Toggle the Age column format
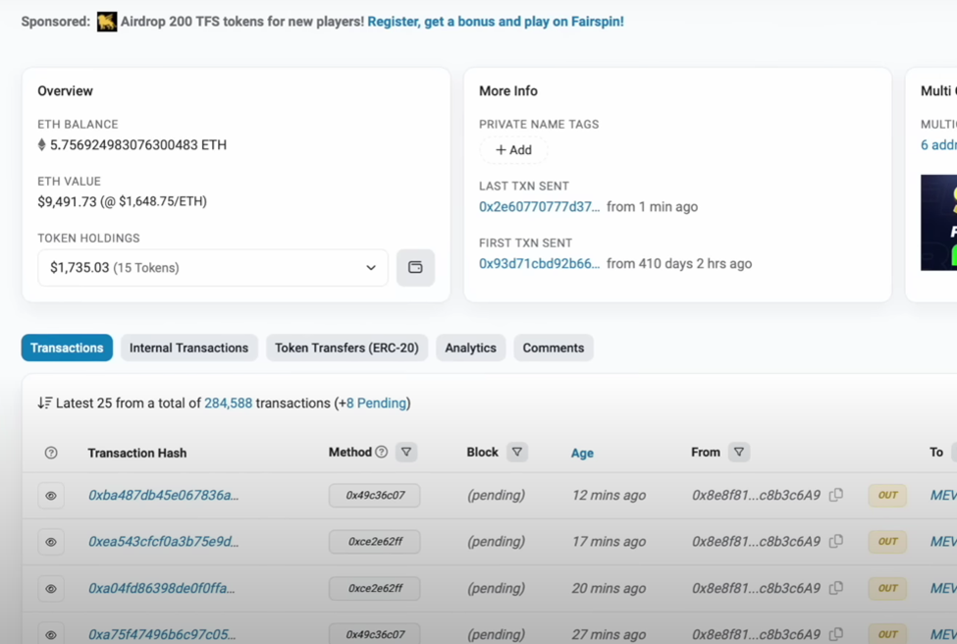Image resolution: width=957 pixels, height=644 pixels. pyautogui.click(x=582, y=453)
